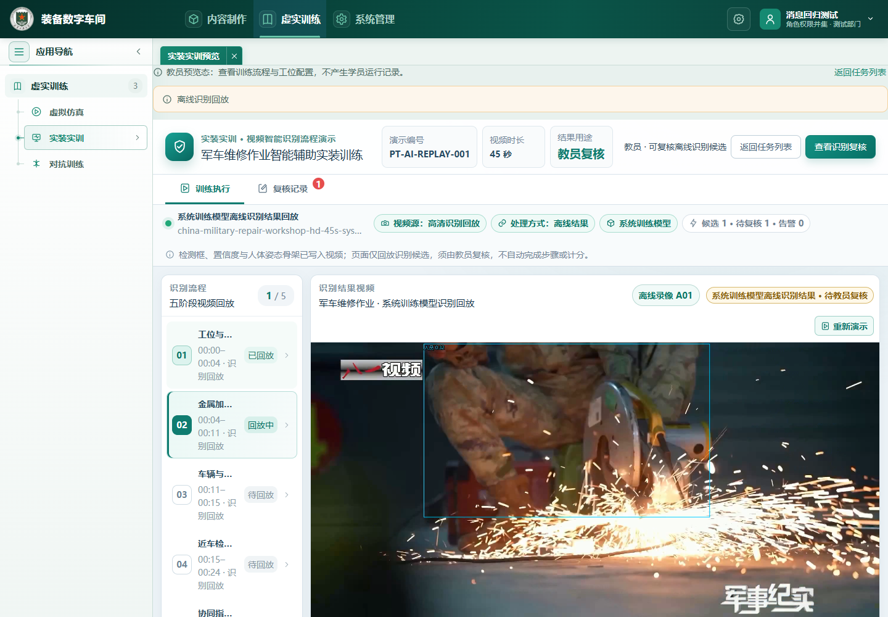Expand step 01 chevron arrow

click(287, 355)
